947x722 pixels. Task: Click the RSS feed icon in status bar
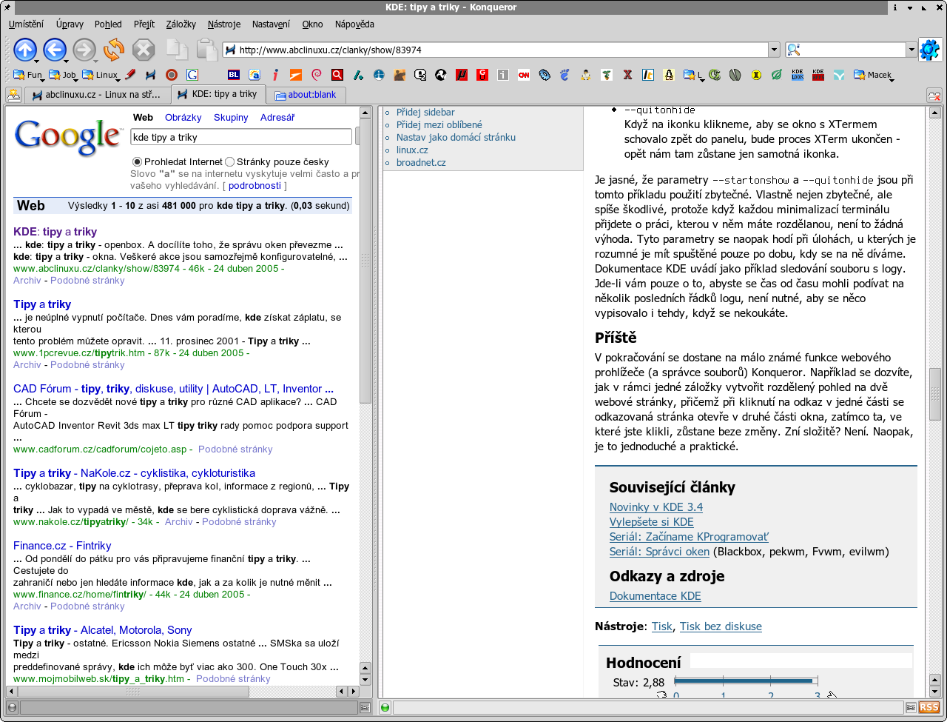[x=929, y=707]
